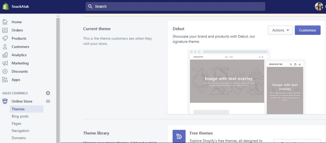Click the SnackAtak store name
The width and height of the screenshot is (326, 143).
20,6
